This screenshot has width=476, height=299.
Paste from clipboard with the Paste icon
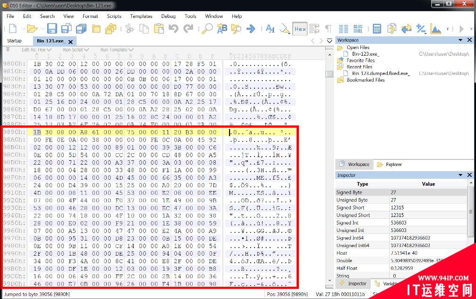pyautogui.click(x=159, y=29)
